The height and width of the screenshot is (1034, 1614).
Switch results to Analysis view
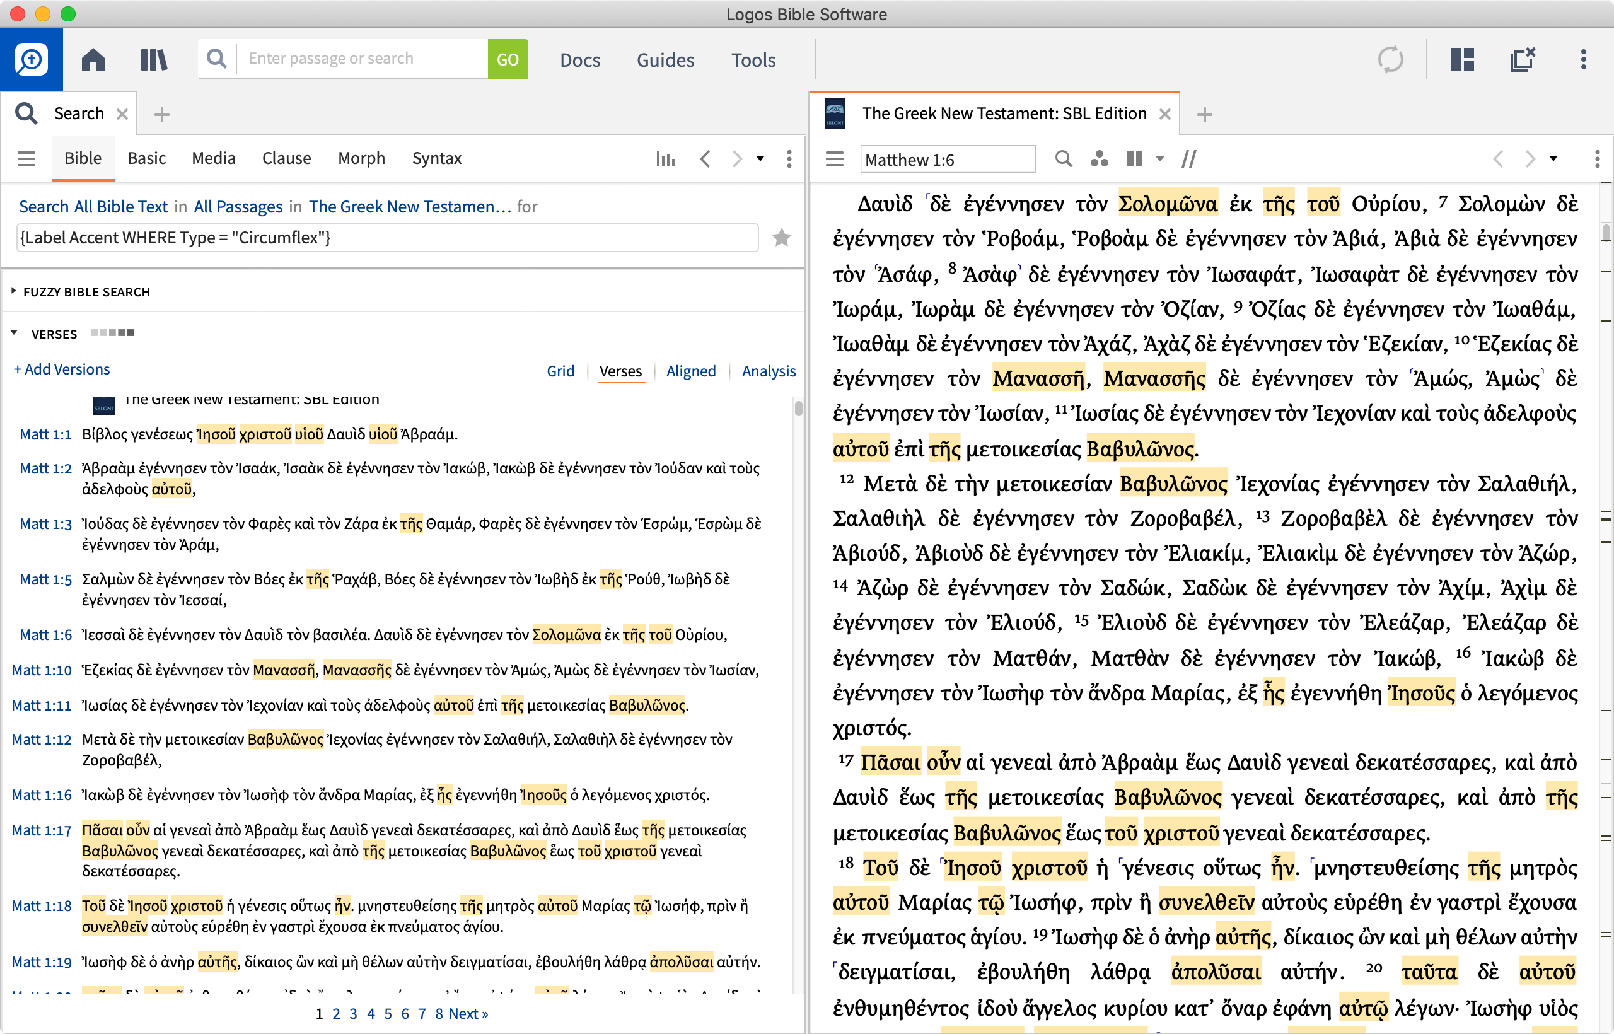point(769,371)
